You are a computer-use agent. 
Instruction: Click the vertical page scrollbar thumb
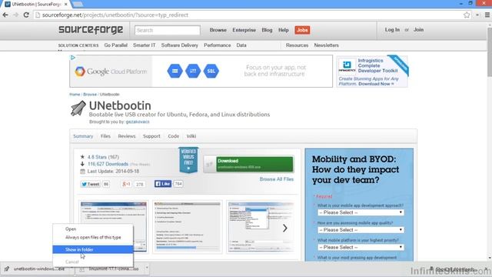tap(489, 52)
